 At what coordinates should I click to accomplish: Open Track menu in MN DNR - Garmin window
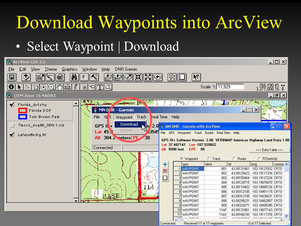tap(141, 117)
